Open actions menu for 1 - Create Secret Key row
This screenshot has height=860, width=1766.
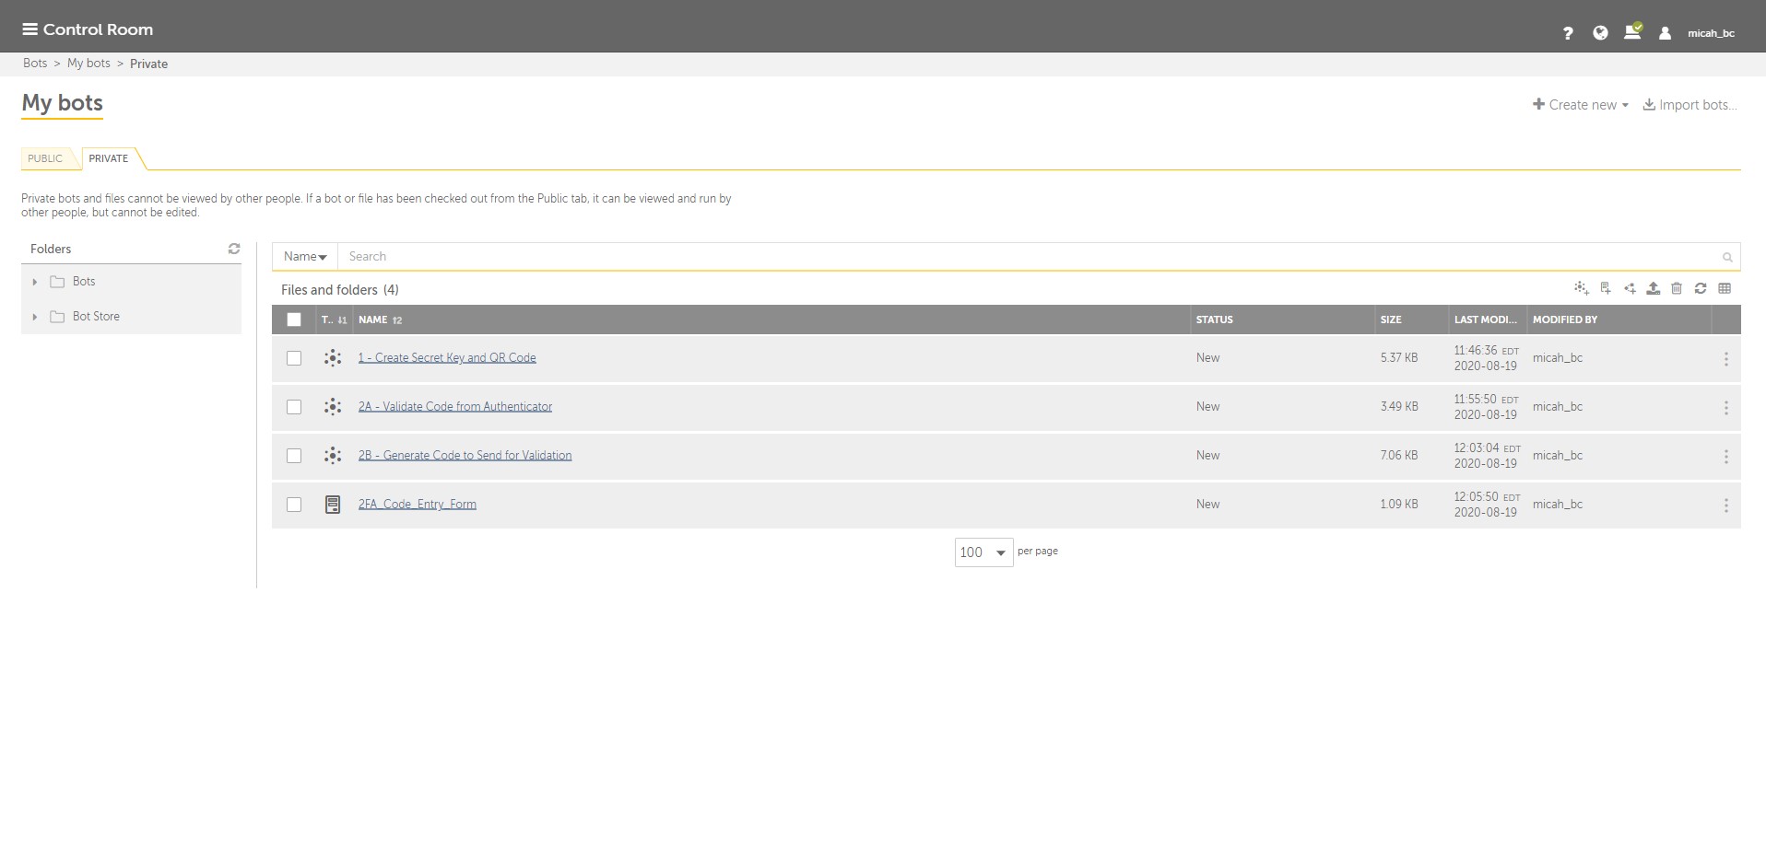point(1726,359)
